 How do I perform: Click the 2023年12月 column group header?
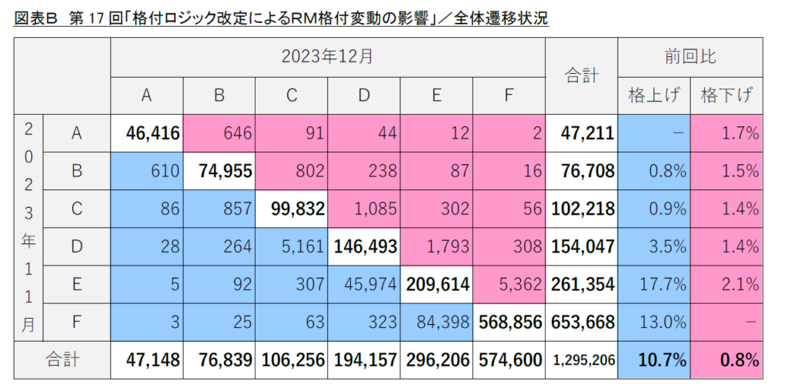coord(327,56)
